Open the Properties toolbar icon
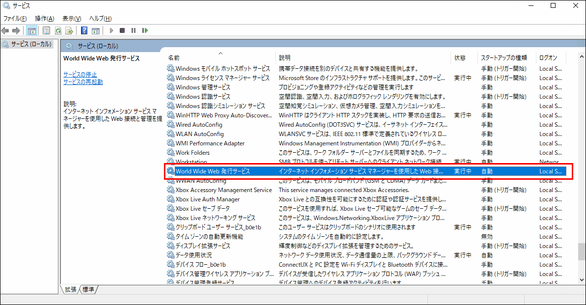The height and width of the screenshot is (305, 586). 46,30
